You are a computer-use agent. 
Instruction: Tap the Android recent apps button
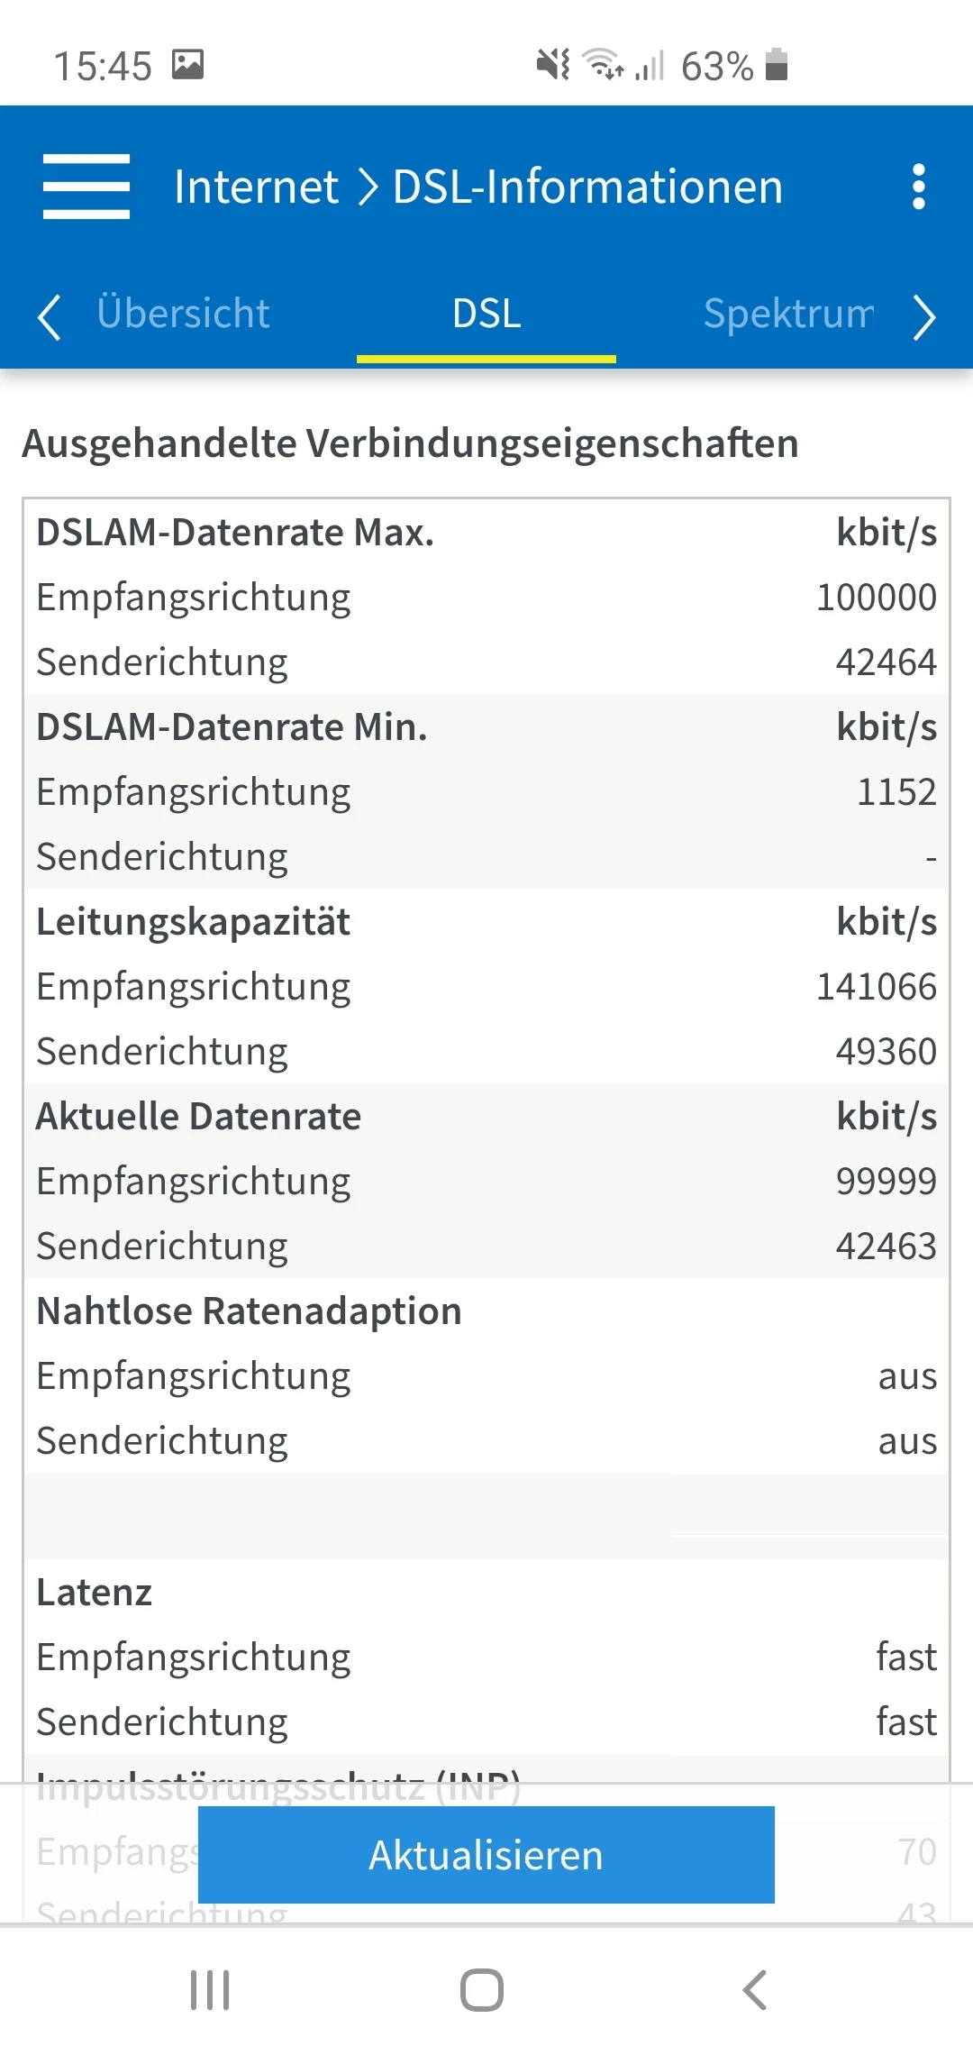pos(210,1989)
